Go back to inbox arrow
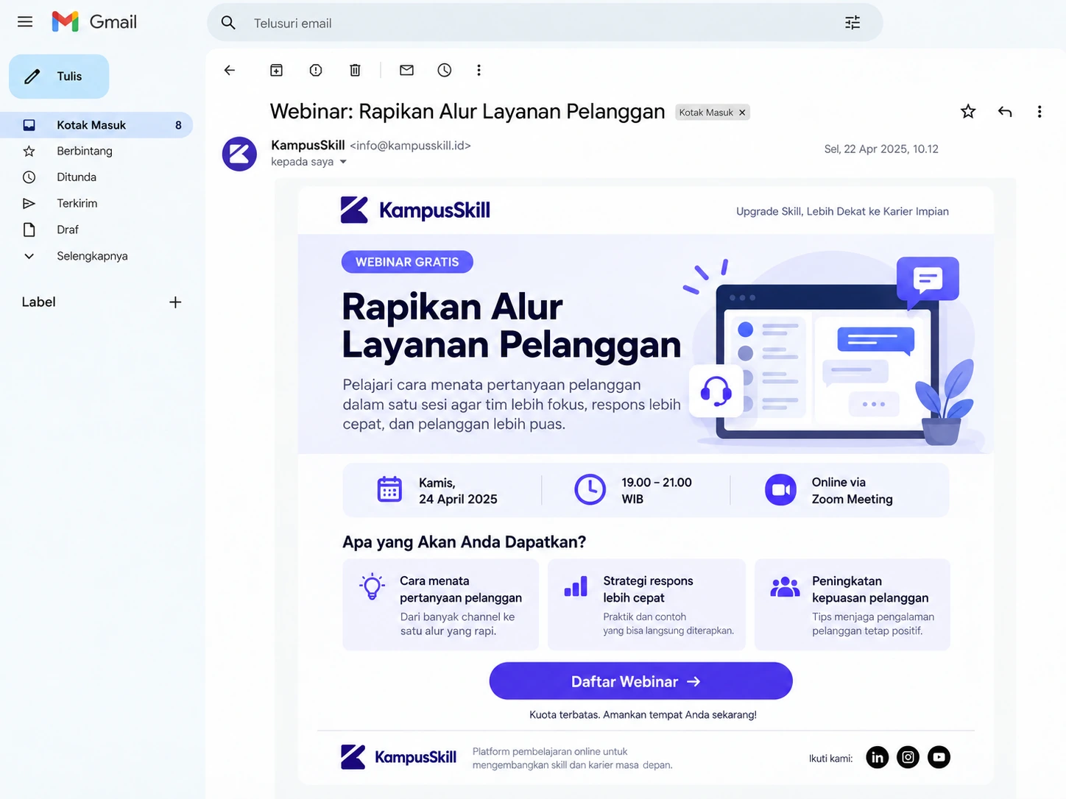Screen dimensions: 1066x799 point(230,70)
